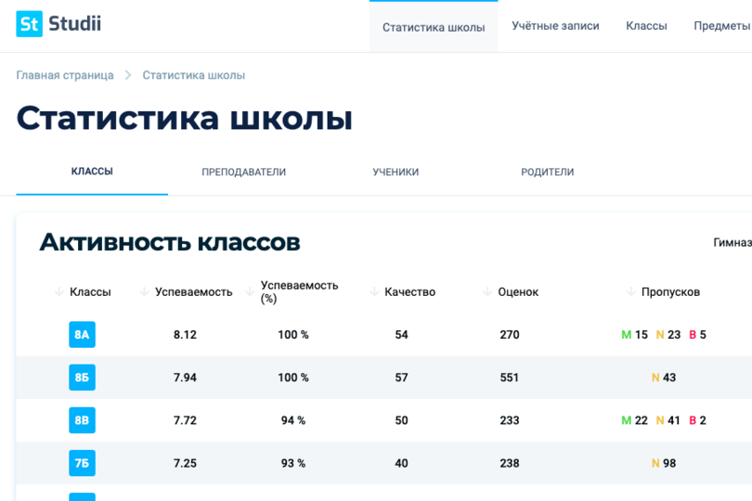752x501 pixels.
Task: Click the Успеваемость (%) column header
Action: (x=299, y=291)
